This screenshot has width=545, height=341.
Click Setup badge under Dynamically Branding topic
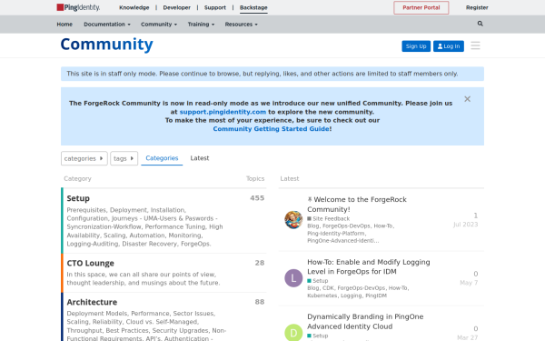point(318,336)
